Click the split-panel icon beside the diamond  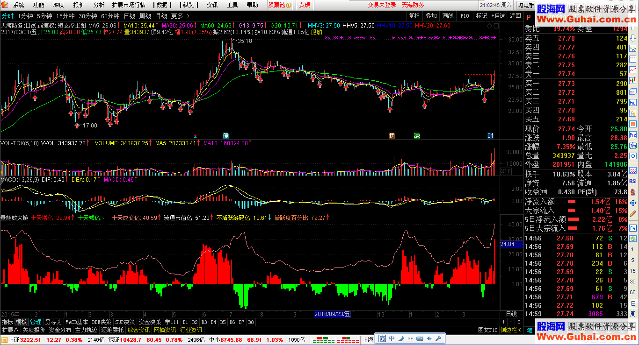tap(496, 26)
